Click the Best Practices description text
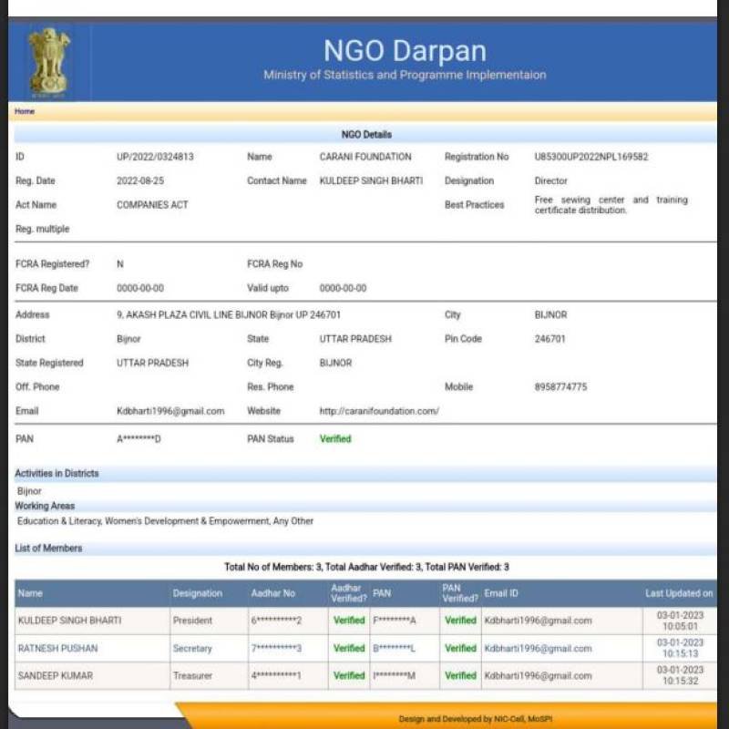 click(x=611, y=205)
